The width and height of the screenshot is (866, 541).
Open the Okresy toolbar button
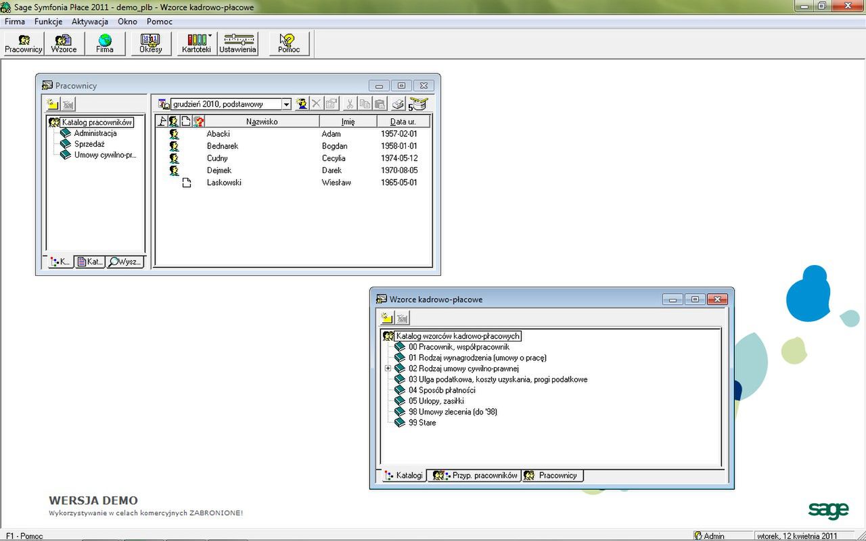(x=151, y=43)
